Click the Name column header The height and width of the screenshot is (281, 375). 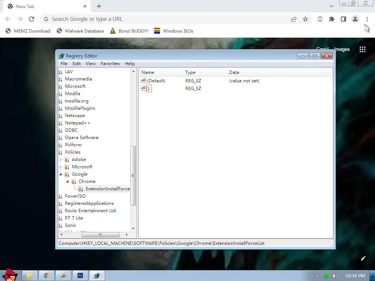(161, 72)
